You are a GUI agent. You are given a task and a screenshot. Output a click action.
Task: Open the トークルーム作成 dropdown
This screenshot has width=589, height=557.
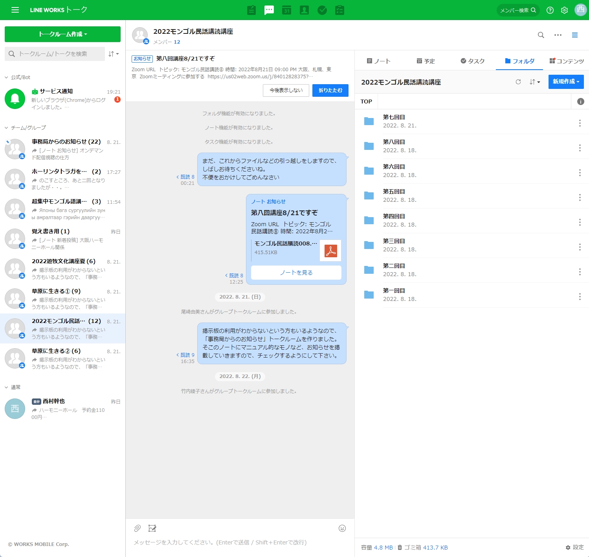62,34
